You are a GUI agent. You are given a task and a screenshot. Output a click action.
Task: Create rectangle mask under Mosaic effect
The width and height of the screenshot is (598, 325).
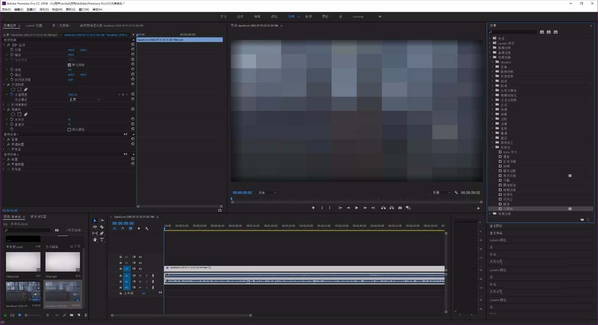coord(20,114)
